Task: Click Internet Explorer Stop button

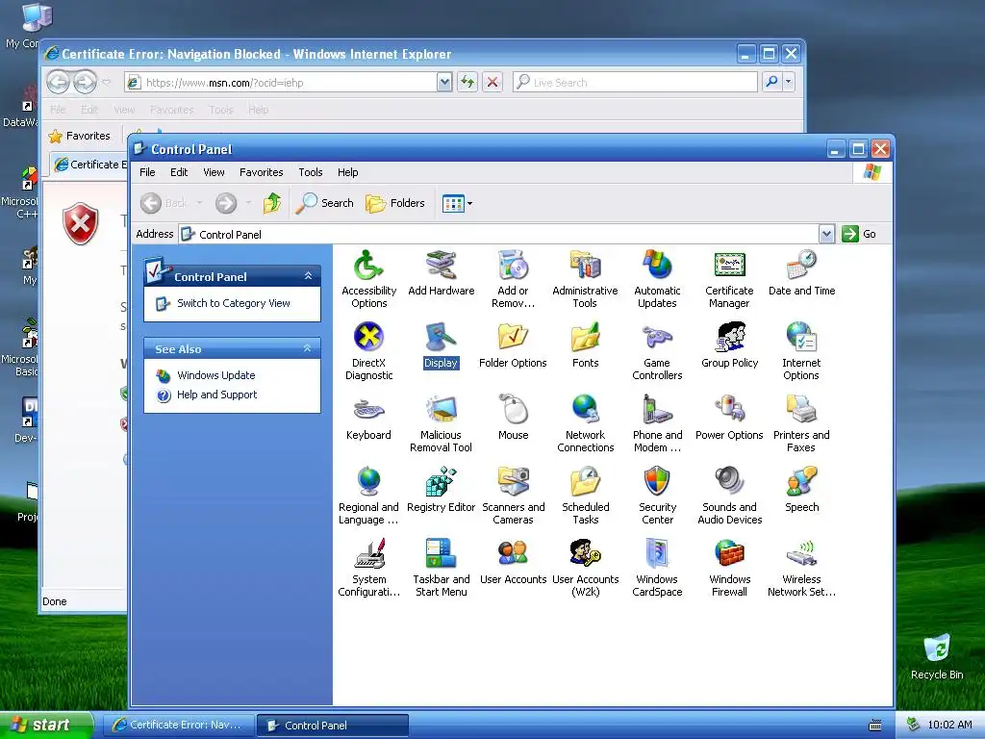Action: [492, 82]
